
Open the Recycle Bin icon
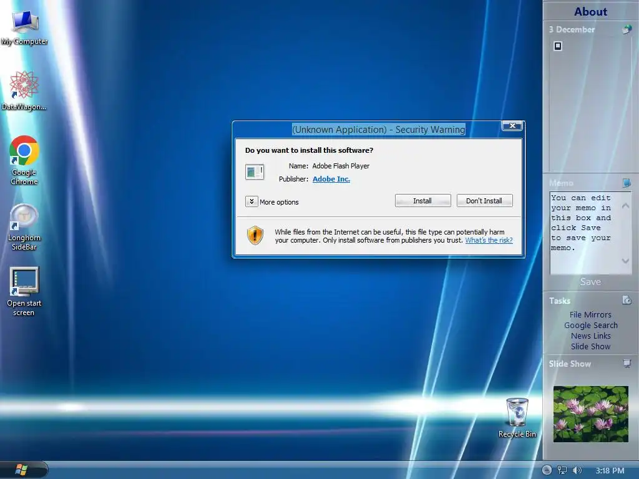[x=517, y=418]
